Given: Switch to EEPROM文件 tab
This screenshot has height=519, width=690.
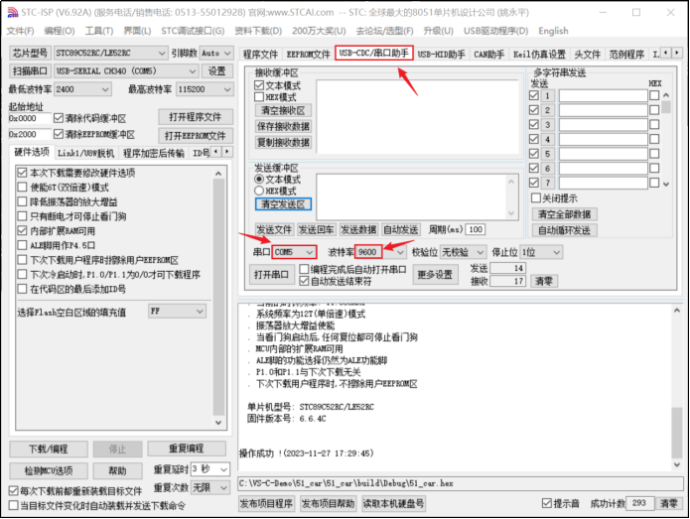Looking at the screenshot, I should 308,55.
